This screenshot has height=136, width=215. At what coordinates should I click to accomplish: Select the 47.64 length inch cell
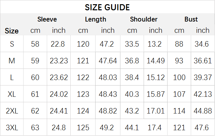pyautogui.click(x=108, y=61)
